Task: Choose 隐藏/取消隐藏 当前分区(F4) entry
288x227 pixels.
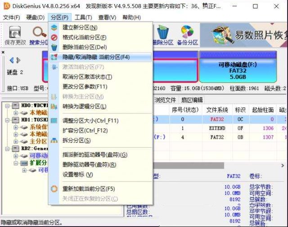Action: [x=100, y=57]
